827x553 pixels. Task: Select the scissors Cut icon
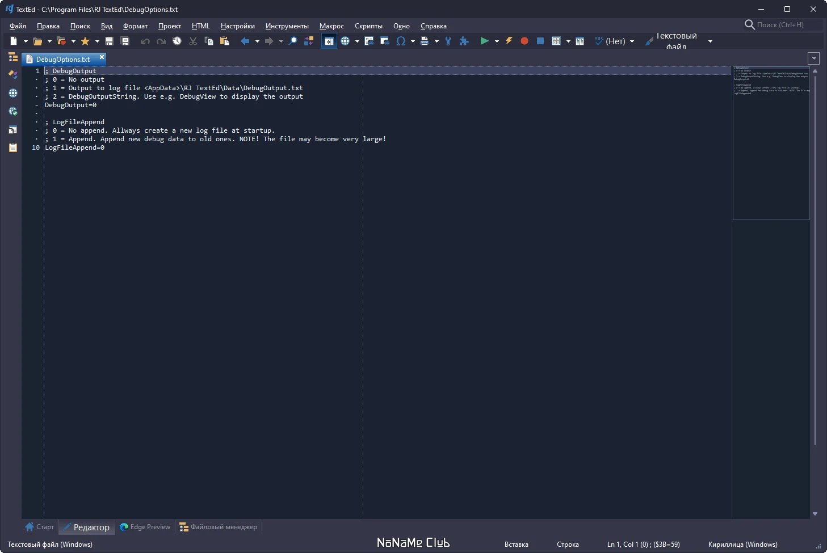(193, 41)
